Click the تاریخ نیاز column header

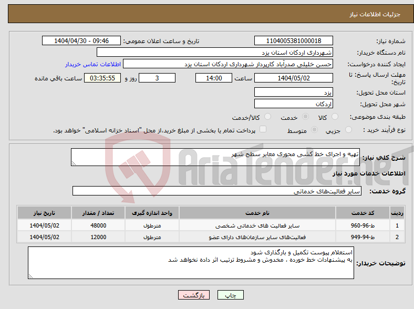click(x=44, y=213)
